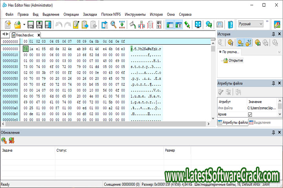Click the Save As icon with asterisk
Viewport: 283px width, 188px height.
pyautogui.click(x=39, y=25)
